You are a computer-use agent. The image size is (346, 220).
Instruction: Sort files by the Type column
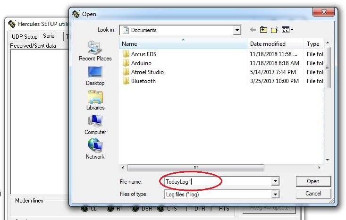pos(314,44)
